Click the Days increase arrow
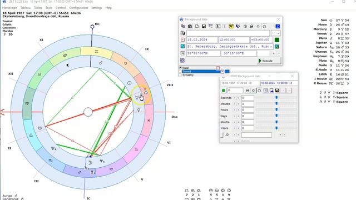This screenshot has width=356, height=200. pos(238,116)
